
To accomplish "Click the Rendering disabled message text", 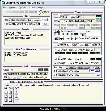I will pyautogui.click(x=54, y=85).
